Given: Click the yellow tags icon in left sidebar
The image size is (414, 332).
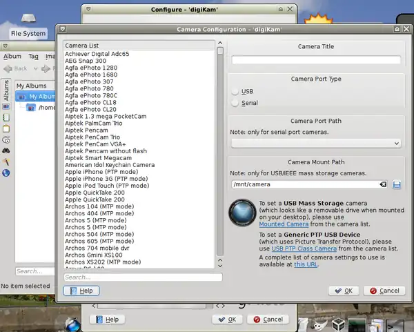Looking at the screenshot, I should click(x=6, y=128).
